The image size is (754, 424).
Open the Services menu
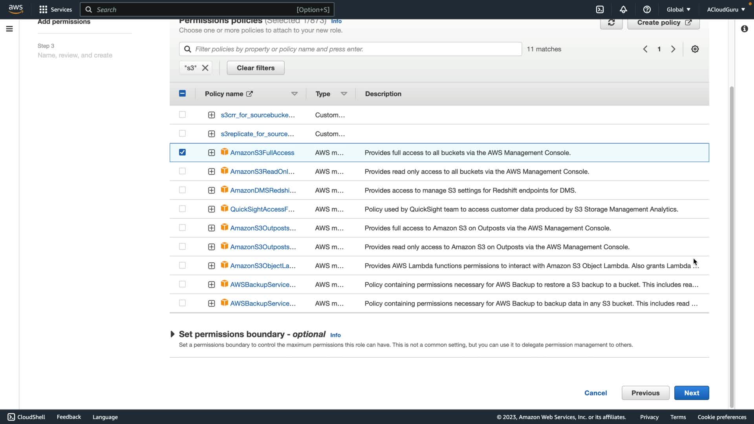[x=55, y=9]
